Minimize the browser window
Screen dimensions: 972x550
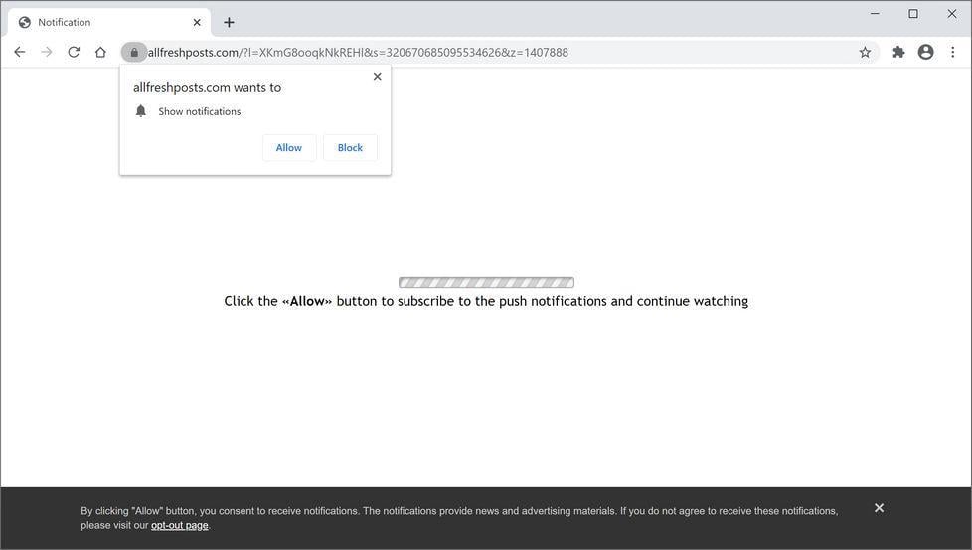[x=875, y=14]
